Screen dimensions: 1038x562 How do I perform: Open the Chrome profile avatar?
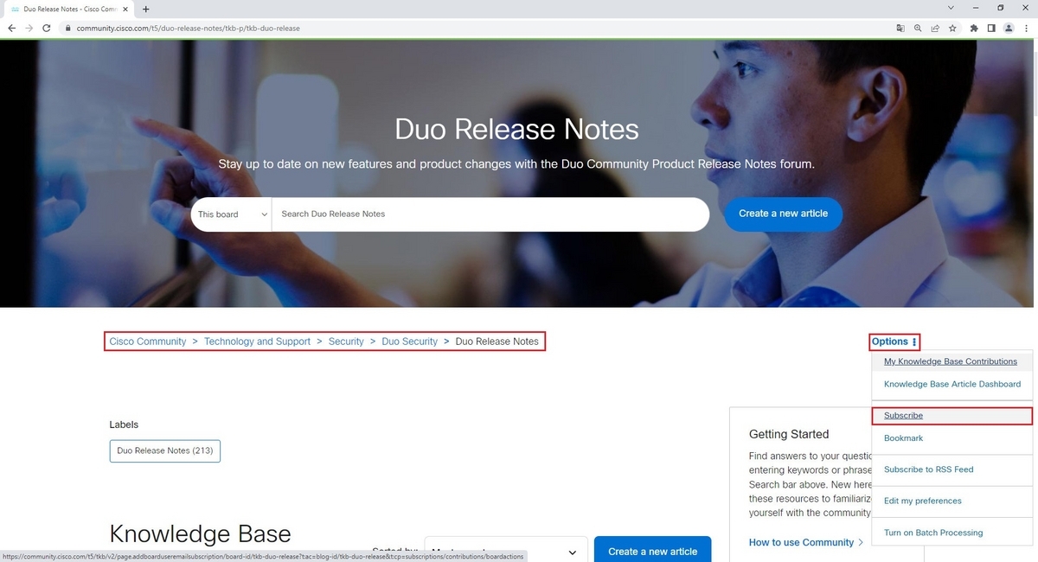pyautogui.click(x=1009, y=28)
